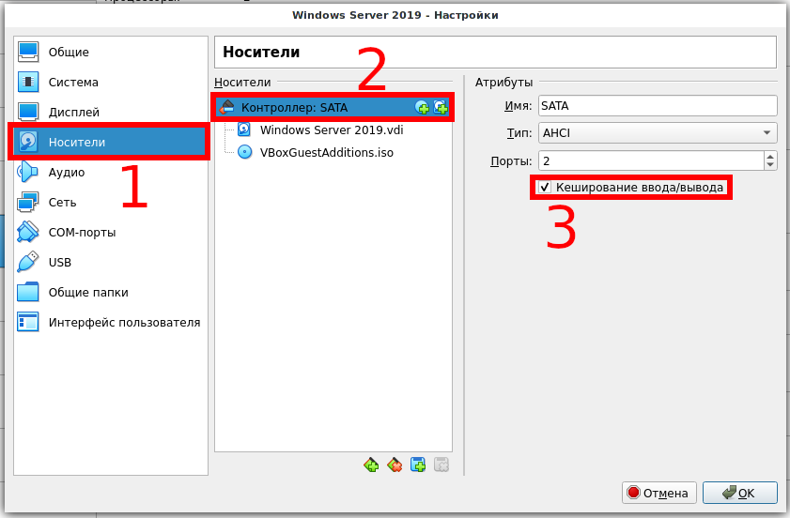Click the Имя text field containing SATA
Screen dimensions: 790x518
tap(658, 105)
